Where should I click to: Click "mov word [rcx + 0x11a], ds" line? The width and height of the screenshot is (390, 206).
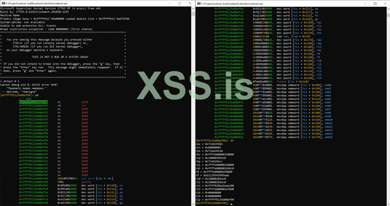pyautogui.click(x=102, y=189)
